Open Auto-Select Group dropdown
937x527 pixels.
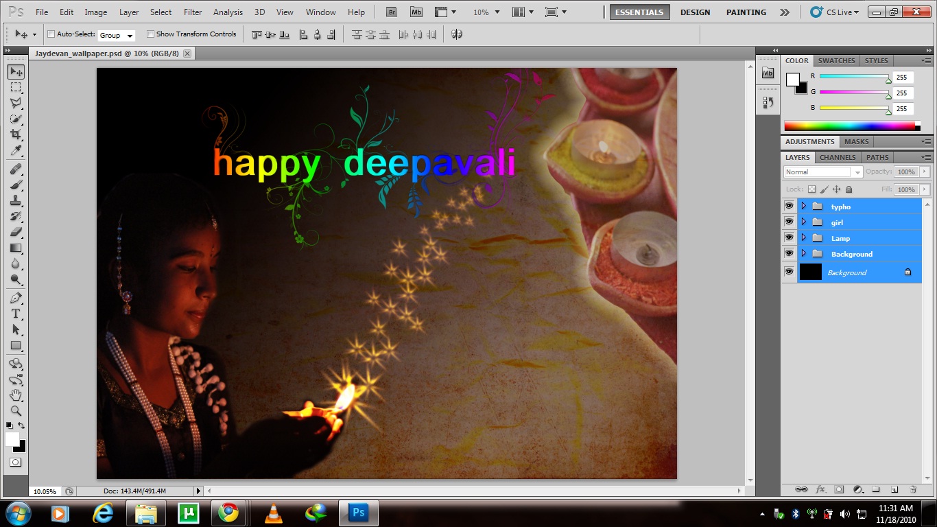tap(117, 35)
